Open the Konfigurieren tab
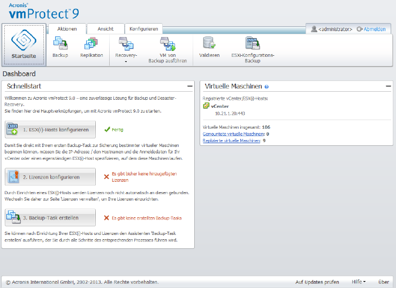This screenshot has width=396, height=288. coord(144,29)
